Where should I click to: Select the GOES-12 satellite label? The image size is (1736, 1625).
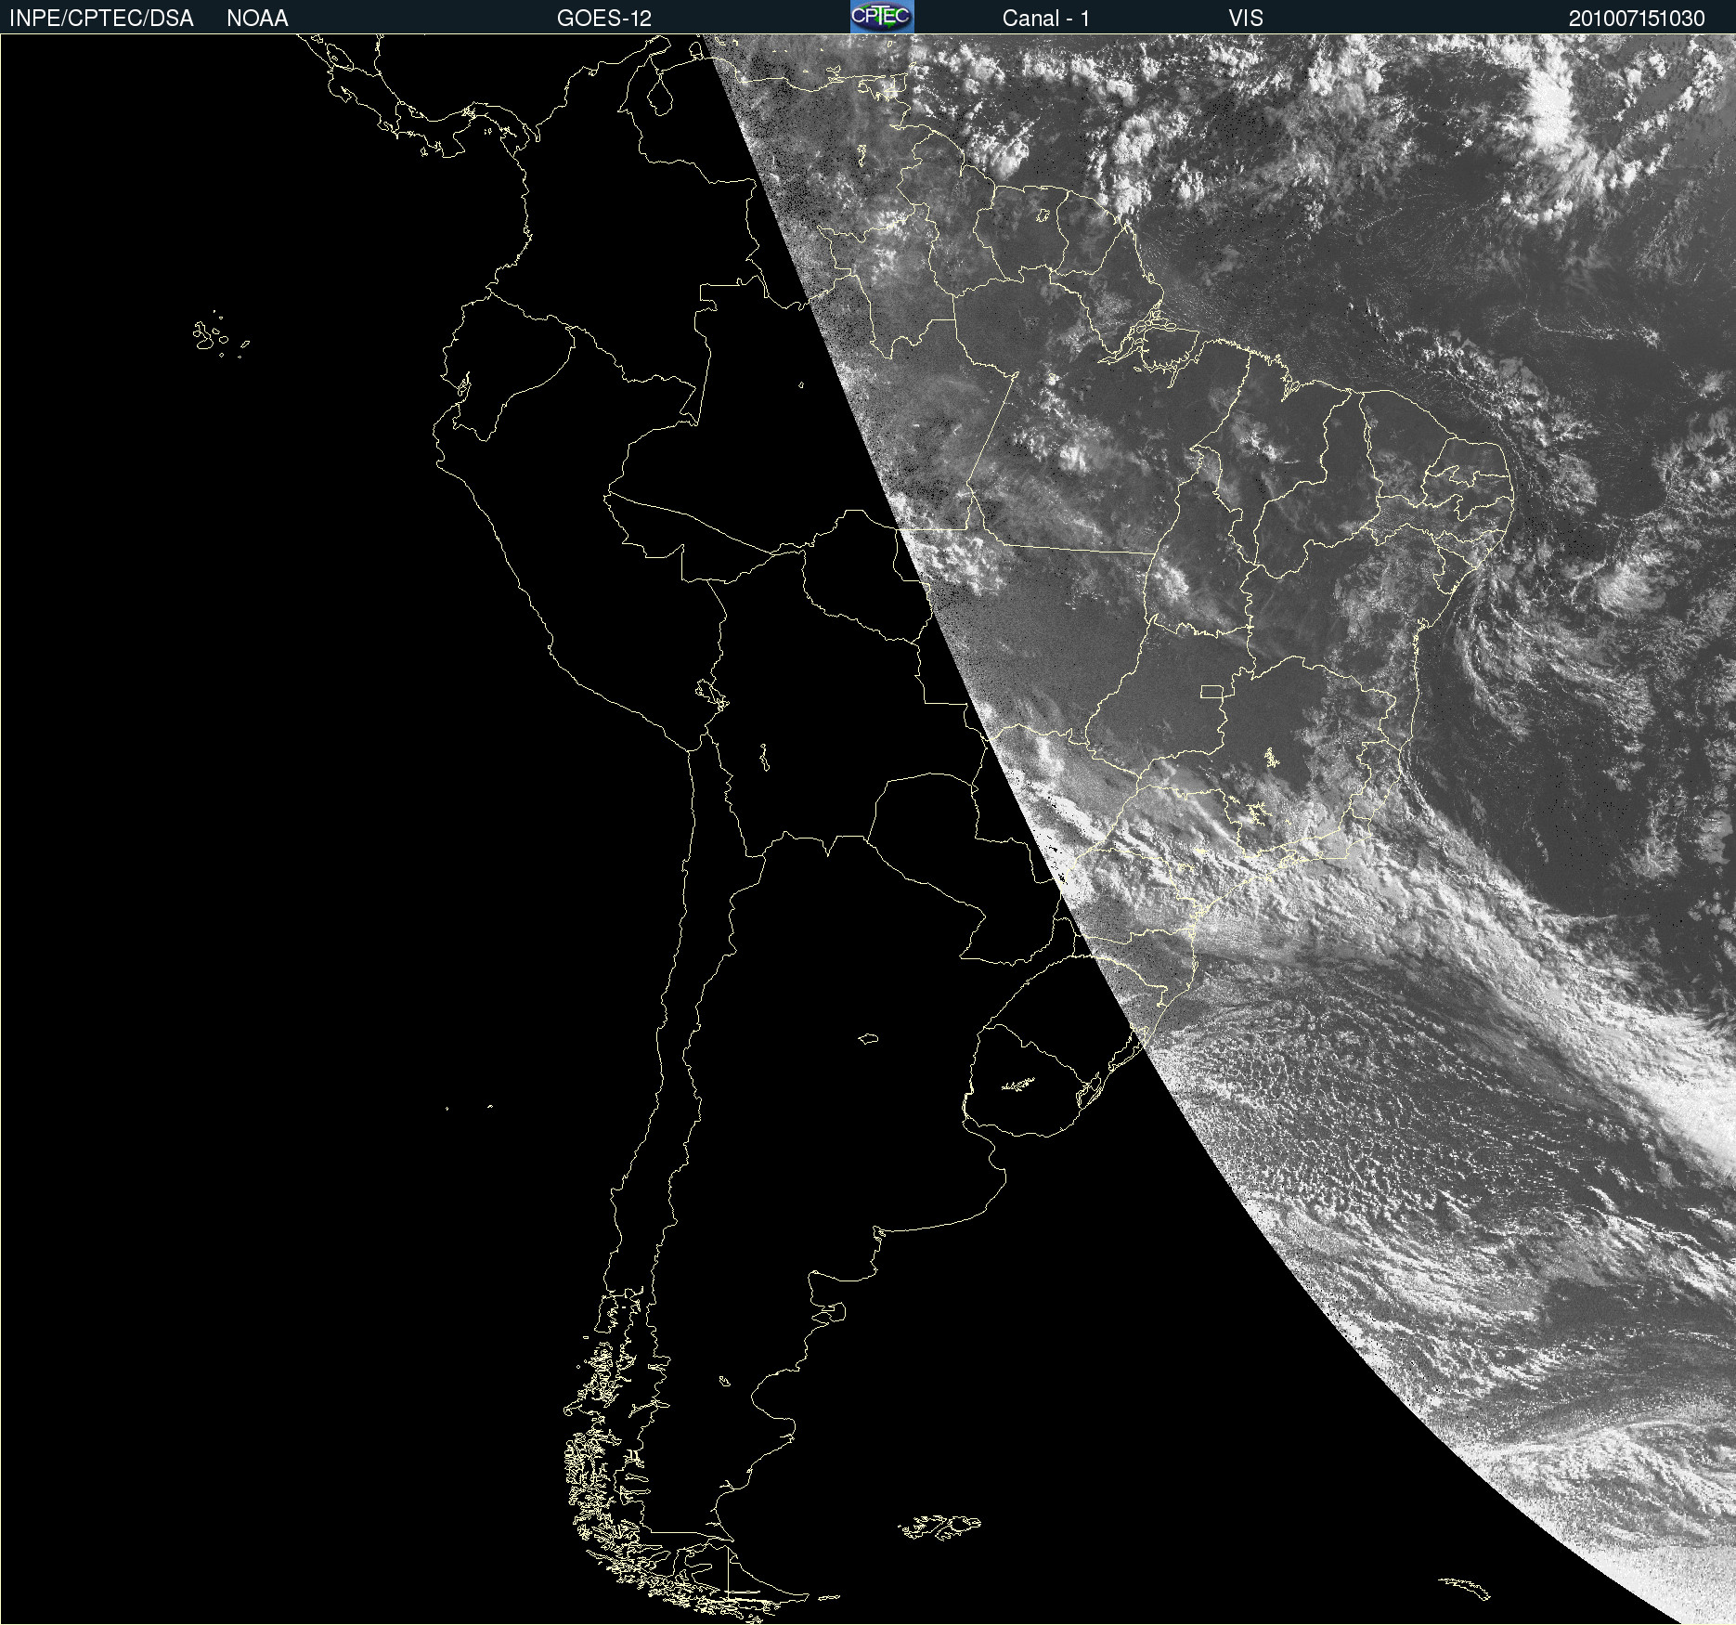(604, 18)
